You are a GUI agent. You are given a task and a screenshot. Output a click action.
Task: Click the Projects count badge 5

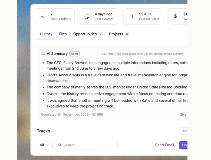tap(127, 34)
